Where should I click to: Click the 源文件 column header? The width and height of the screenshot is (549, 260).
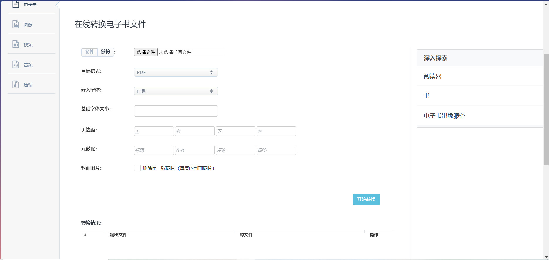point(246,235)
